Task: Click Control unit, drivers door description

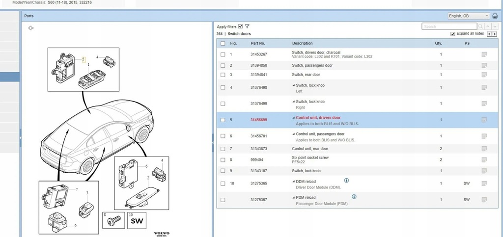Action: click(318, 118)
